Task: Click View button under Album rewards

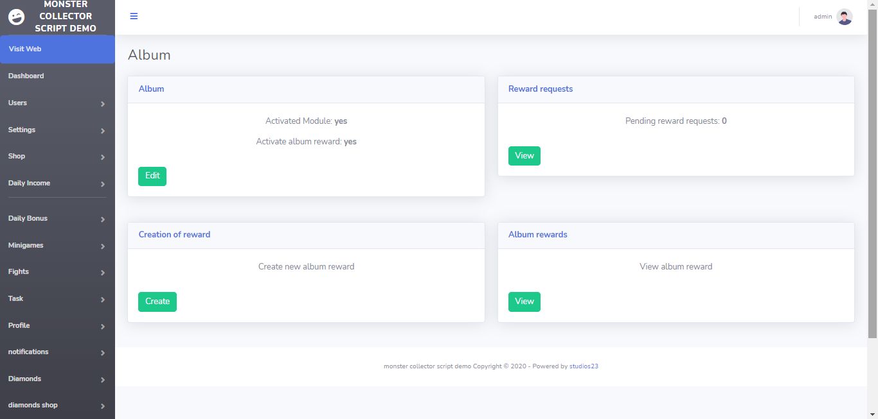Action: [x=524, y=302]
